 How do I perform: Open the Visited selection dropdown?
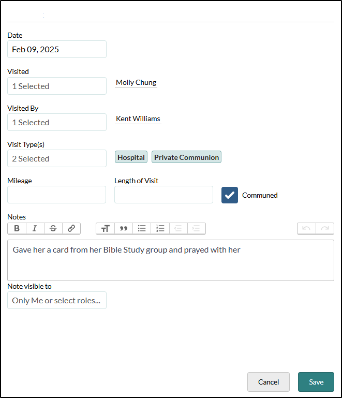point(57,86)
